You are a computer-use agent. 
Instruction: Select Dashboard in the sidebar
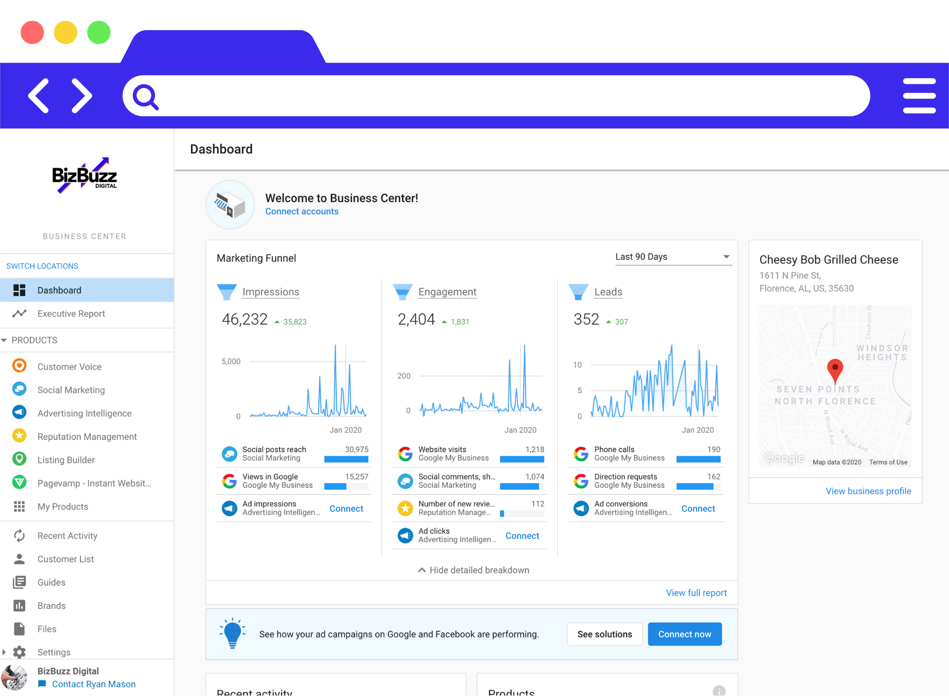coord(87,290)
